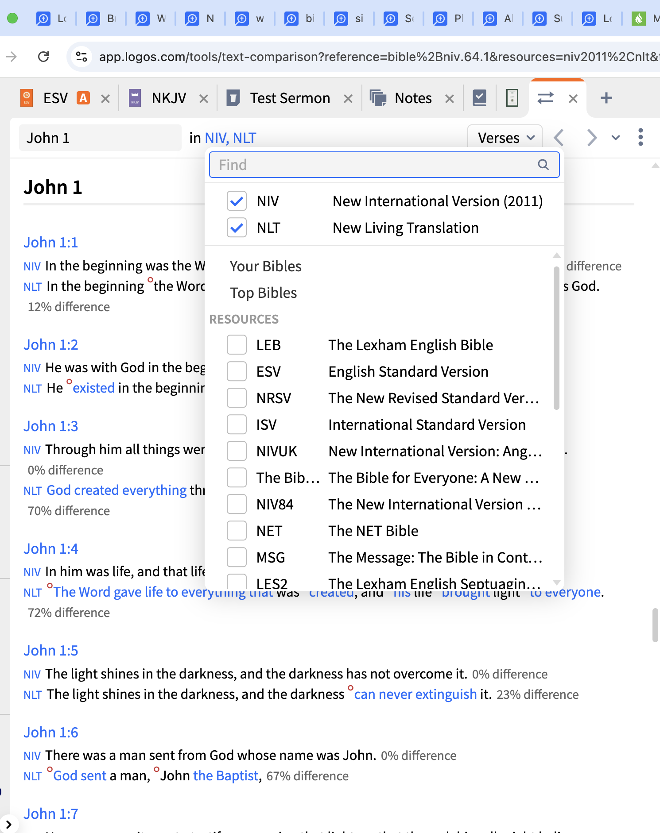Open the panel three-dot menu
660x833 pixels.
641,137
